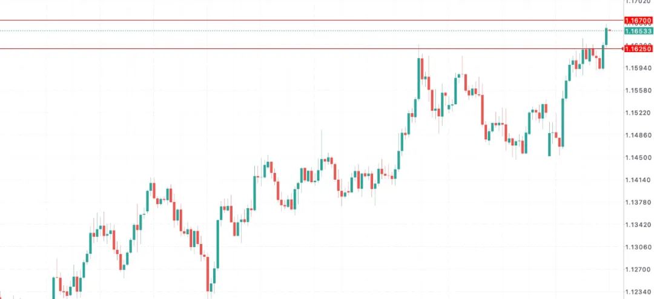The image size is (654, 299).
Task: Select the upper red horizontal line at 1.16700
Action: point(303,20)
